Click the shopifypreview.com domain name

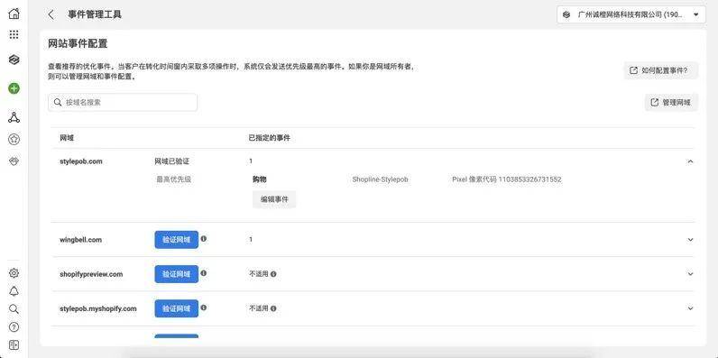[91, 274]
